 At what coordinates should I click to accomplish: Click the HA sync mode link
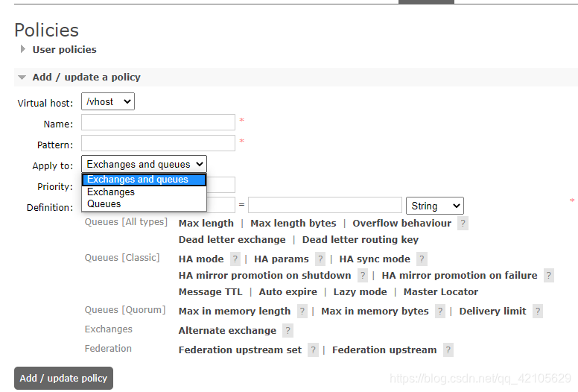(x=375, y=259)
